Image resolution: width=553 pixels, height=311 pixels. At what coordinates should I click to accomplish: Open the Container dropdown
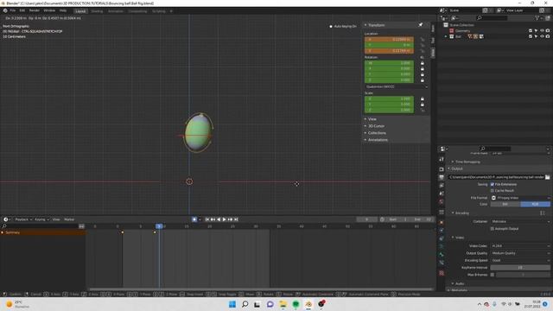(x=520, y=221)
